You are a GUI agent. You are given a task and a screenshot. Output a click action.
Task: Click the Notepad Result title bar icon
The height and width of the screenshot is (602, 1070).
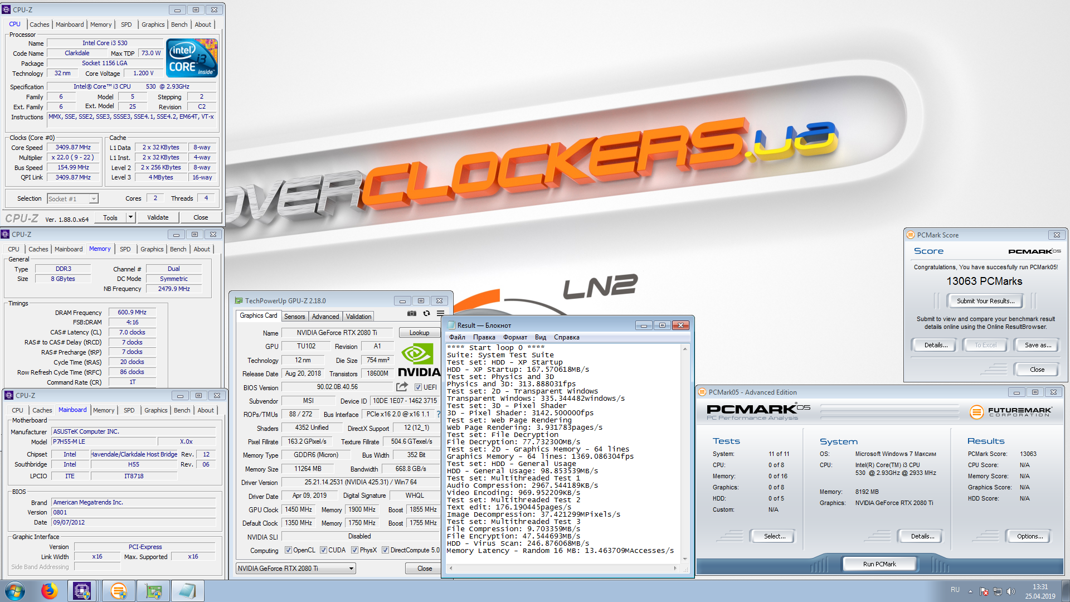pyautogui.click(x=451, y=325)
